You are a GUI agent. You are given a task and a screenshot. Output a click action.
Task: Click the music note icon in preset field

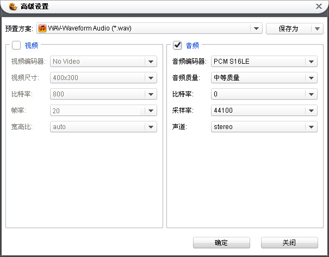pyautogui.click(x=42, y=28)
